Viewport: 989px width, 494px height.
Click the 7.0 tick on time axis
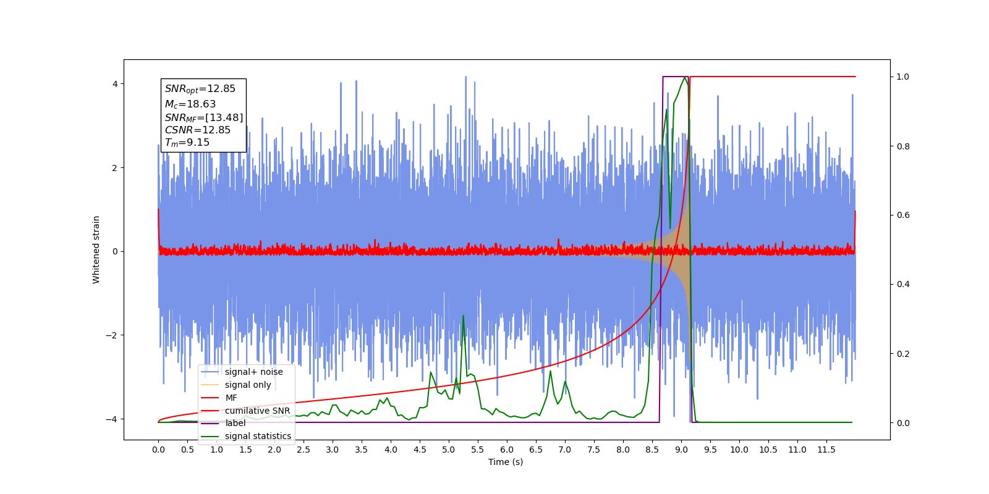click(x=565, y=450)
